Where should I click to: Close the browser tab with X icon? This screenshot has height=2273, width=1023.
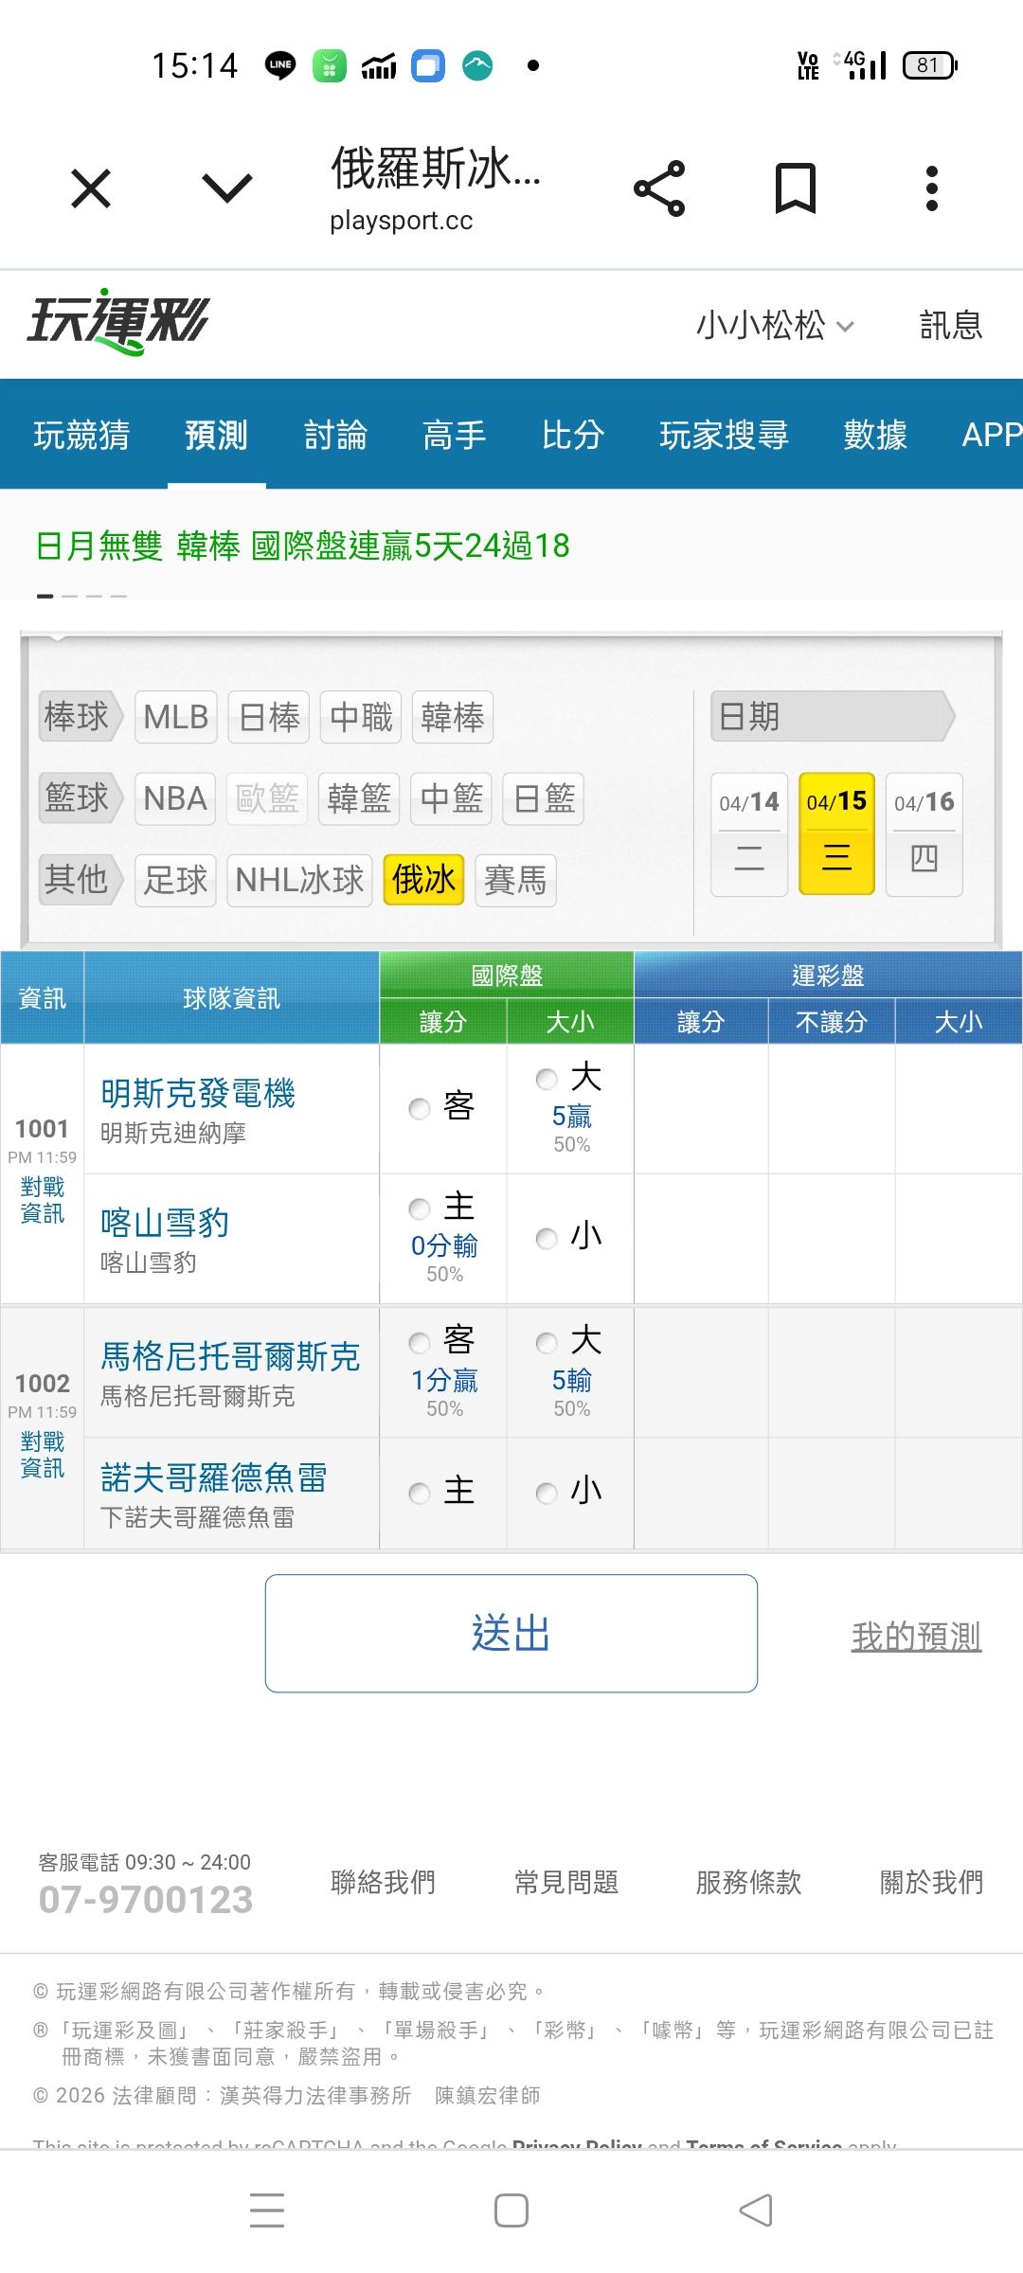pos(91,188)
